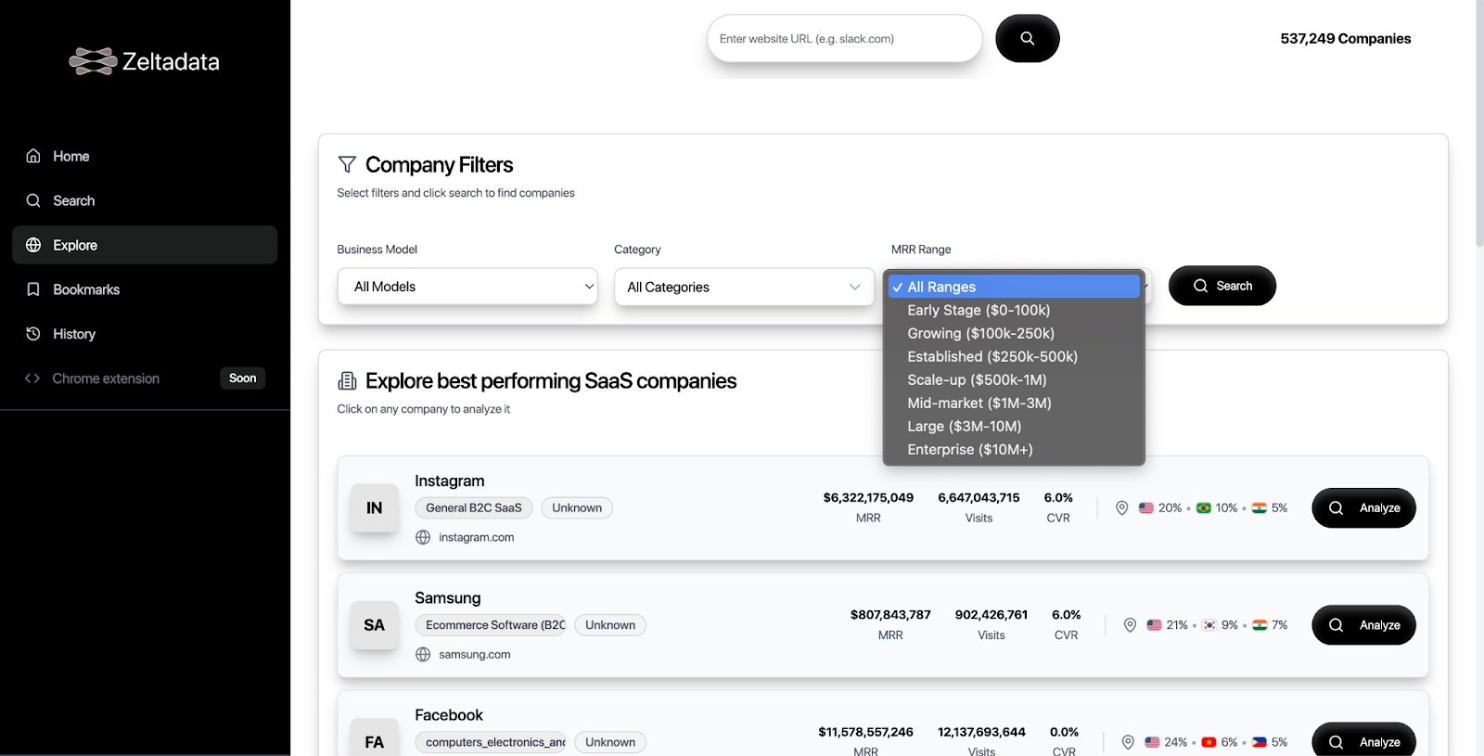Click the building icon beside Explore heading

(x=347, y=380)
